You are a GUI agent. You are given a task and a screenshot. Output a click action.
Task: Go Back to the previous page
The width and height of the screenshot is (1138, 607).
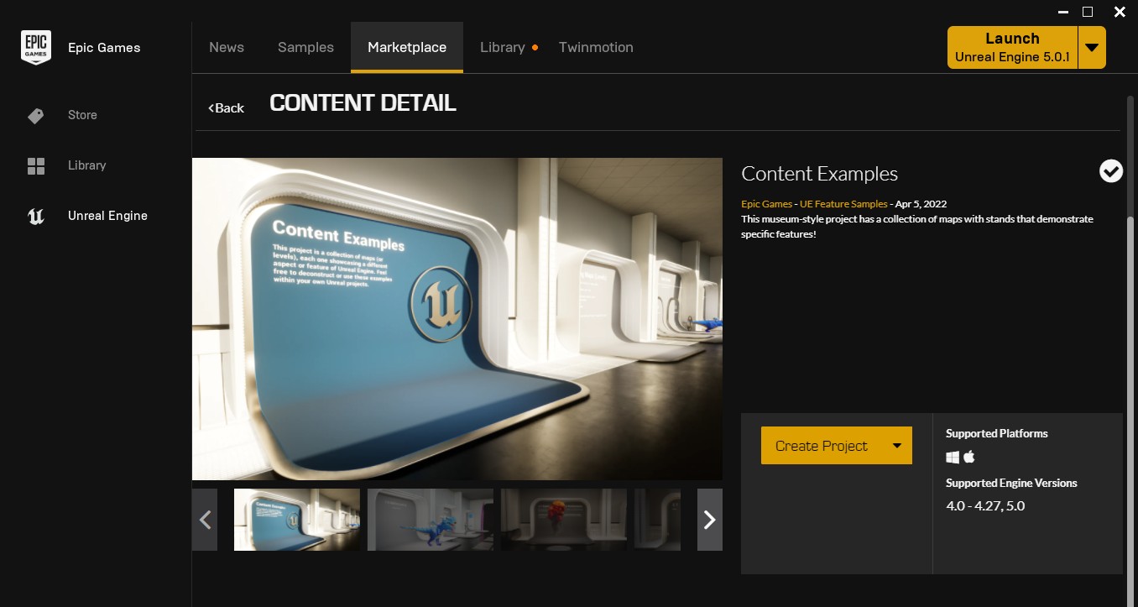tap(227, 107)
